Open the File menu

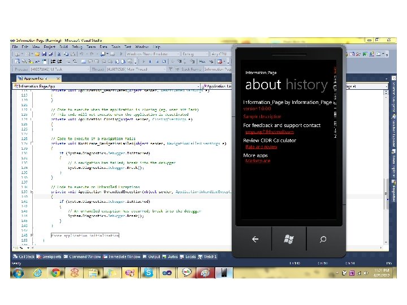click(x=15, y=47)
